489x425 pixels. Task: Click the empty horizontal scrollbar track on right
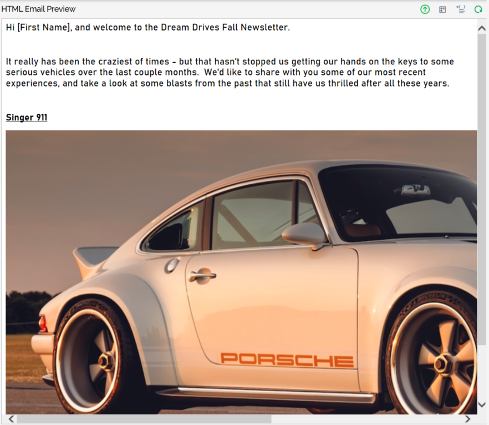point(367,419)
